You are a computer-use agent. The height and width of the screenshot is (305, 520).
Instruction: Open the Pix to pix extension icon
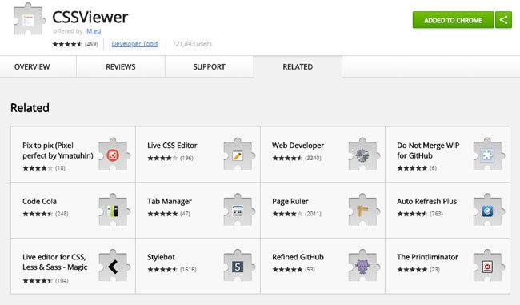click(114, 155)
